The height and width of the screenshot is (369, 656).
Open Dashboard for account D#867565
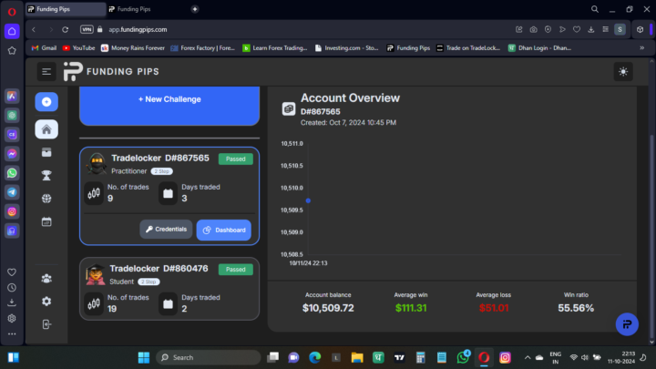click(224, 230)
